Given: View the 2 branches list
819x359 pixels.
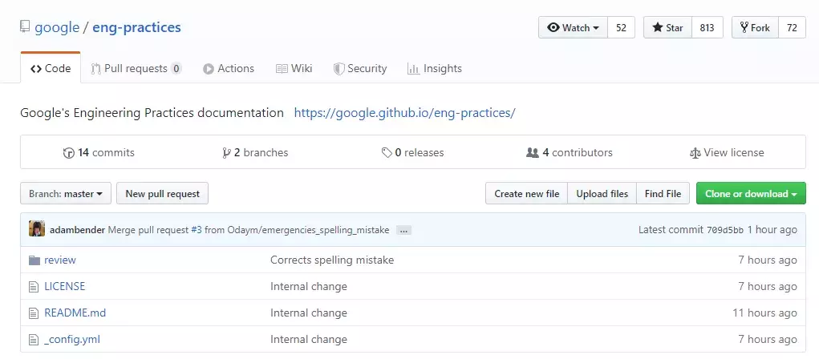Looking at the screenshot, I should pyautogui.click(x=255, y=153).
